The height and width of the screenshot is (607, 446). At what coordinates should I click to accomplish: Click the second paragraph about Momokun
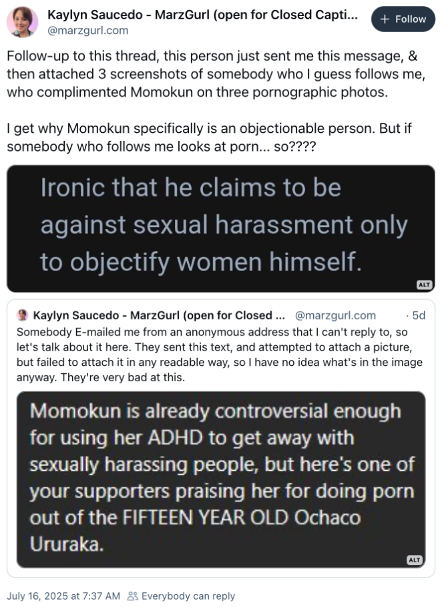tap(209, 138)
